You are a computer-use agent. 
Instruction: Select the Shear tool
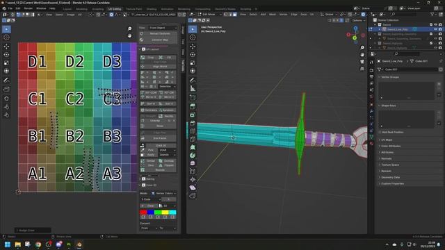click(193, 187)
